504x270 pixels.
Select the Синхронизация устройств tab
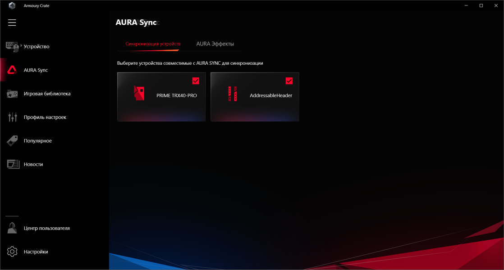pyautogui.click(x=153, y=44)
